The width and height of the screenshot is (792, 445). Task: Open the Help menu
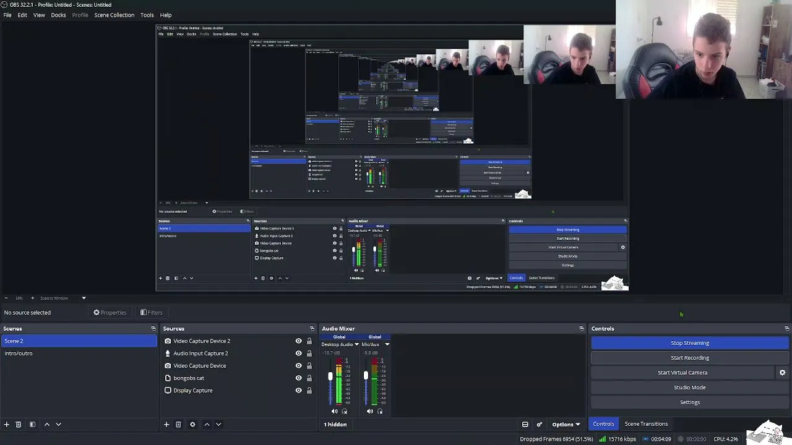coord(166,15)
